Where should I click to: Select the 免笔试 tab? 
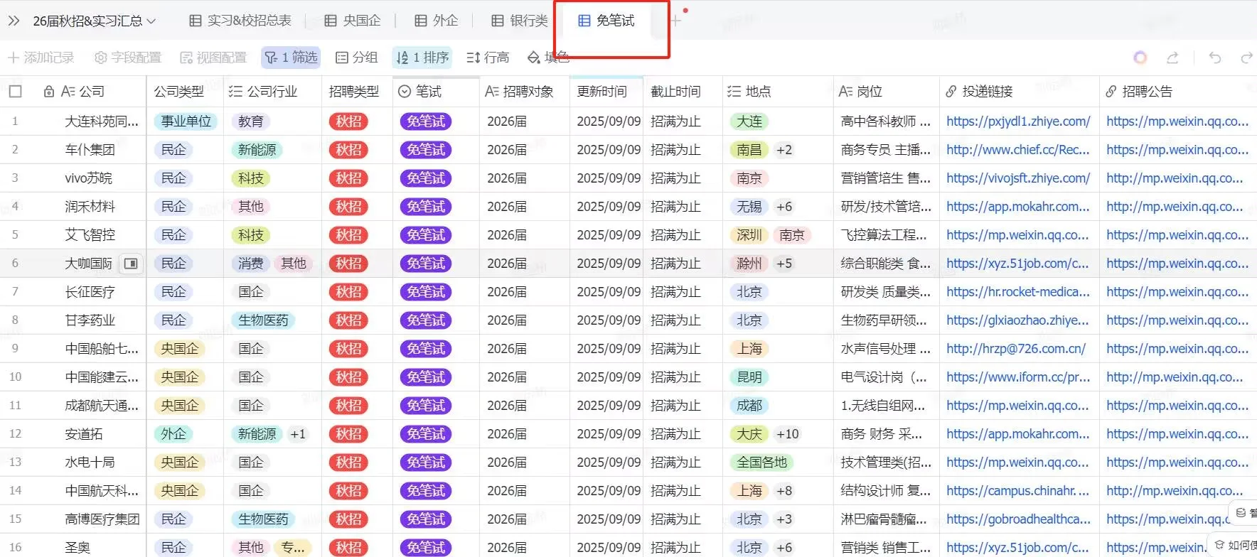tap(606, 21)
